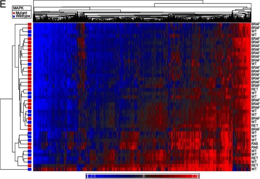Select the color scale bar below the heatmap

(x=143, y=176)
